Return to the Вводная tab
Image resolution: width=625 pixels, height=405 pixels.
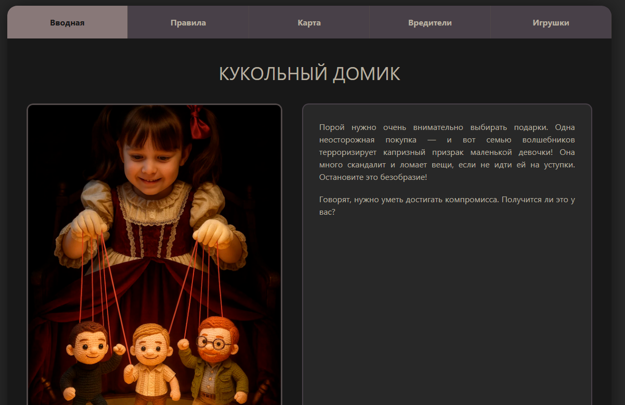(67, 22)
